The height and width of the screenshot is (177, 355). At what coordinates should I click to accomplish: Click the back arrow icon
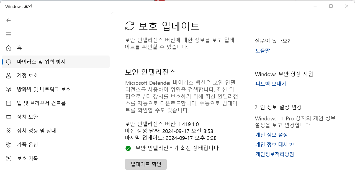pos(9,20)
